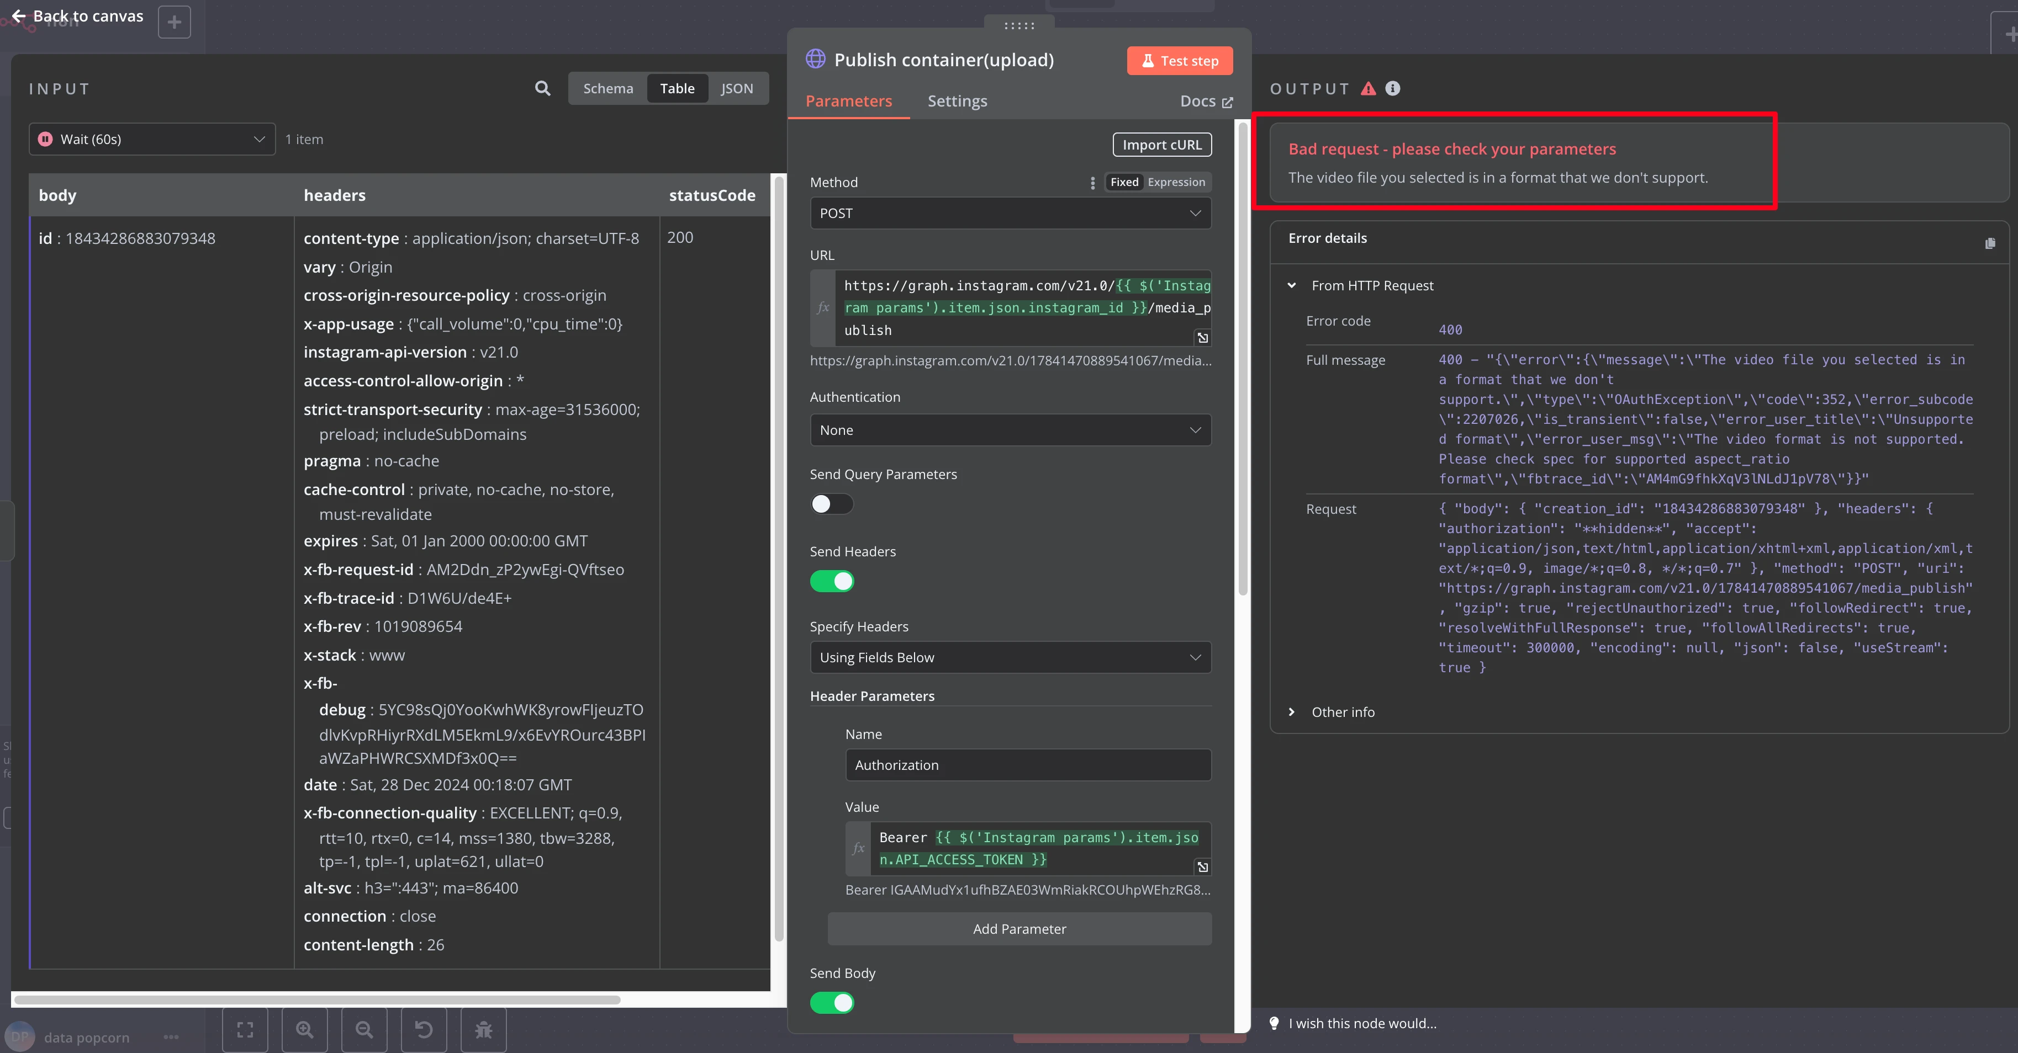Open the Authentication None dropdown
This screenshot has width=2018, height=1053.
[x=1010, y=430]
